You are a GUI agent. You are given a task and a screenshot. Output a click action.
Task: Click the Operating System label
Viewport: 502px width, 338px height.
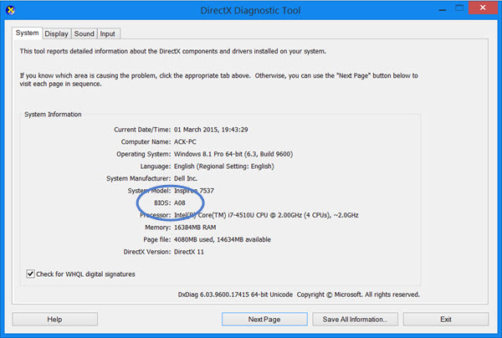144,154
